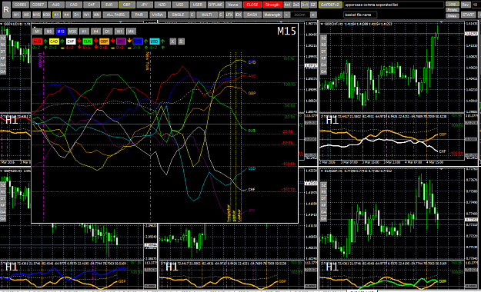Screen dimensions: 481x292
Task: Choose highlighted GBP in top currency row
Action: coord(127,5)
